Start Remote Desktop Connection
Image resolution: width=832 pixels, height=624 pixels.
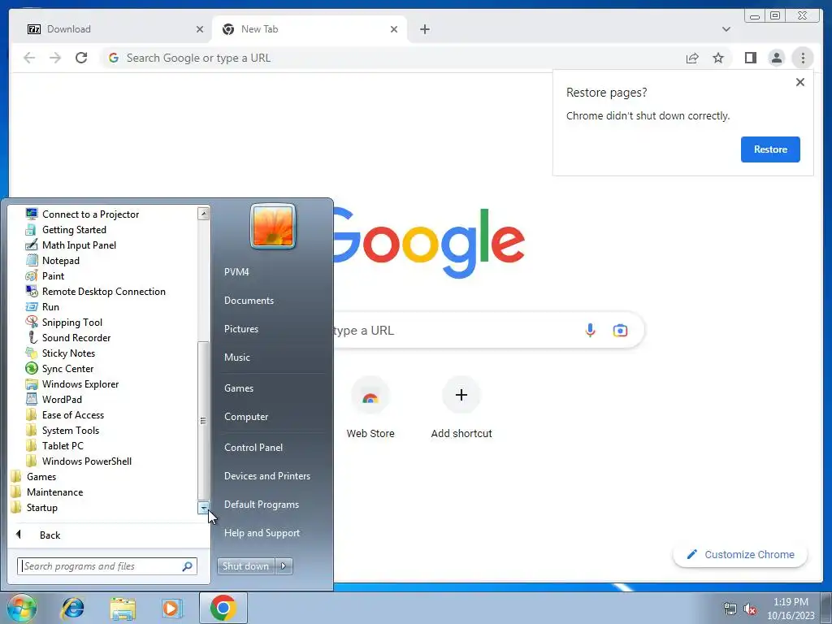click(96, 292)
